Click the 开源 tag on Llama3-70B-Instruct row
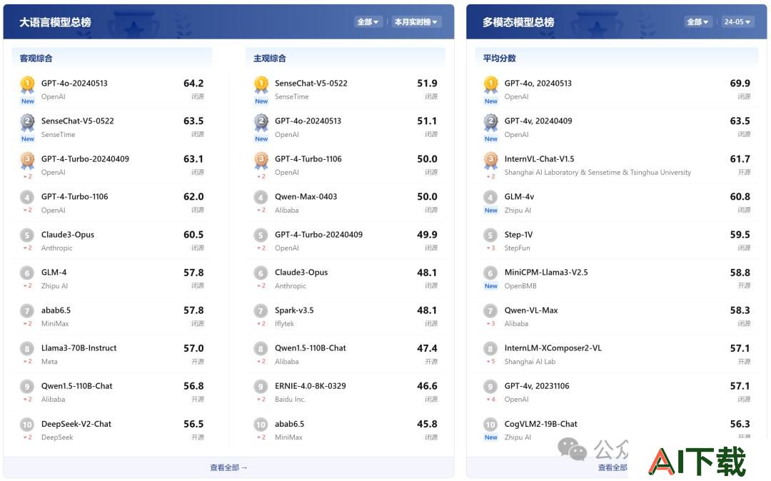Screen dimensions: 771x481 (x=198, y=361)
